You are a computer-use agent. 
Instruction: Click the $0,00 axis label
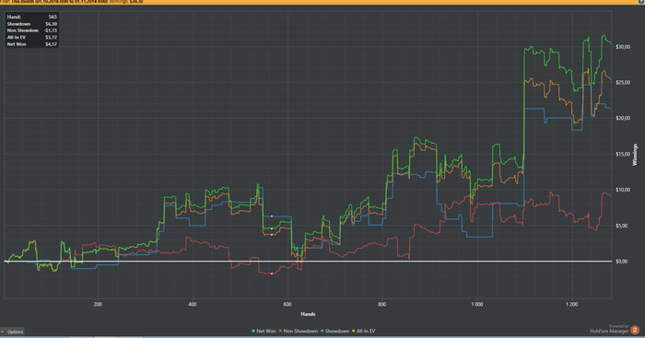point(622,262)
